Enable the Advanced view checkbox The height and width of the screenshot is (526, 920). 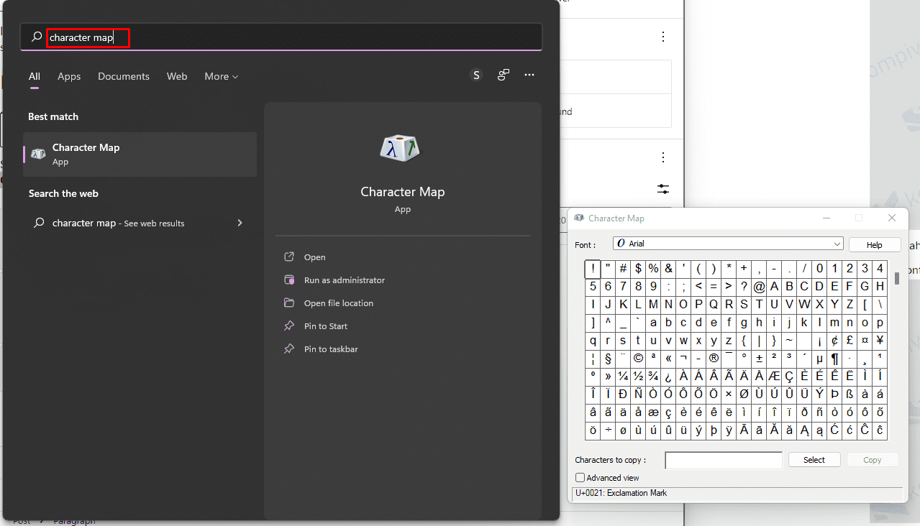(x=580, y=477)
